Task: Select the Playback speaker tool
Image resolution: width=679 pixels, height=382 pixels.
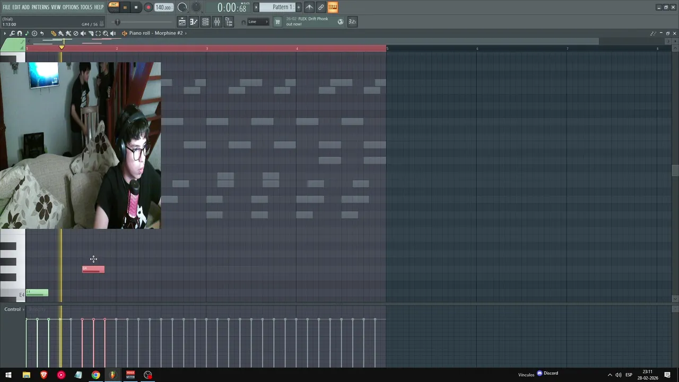Action: 113,33
